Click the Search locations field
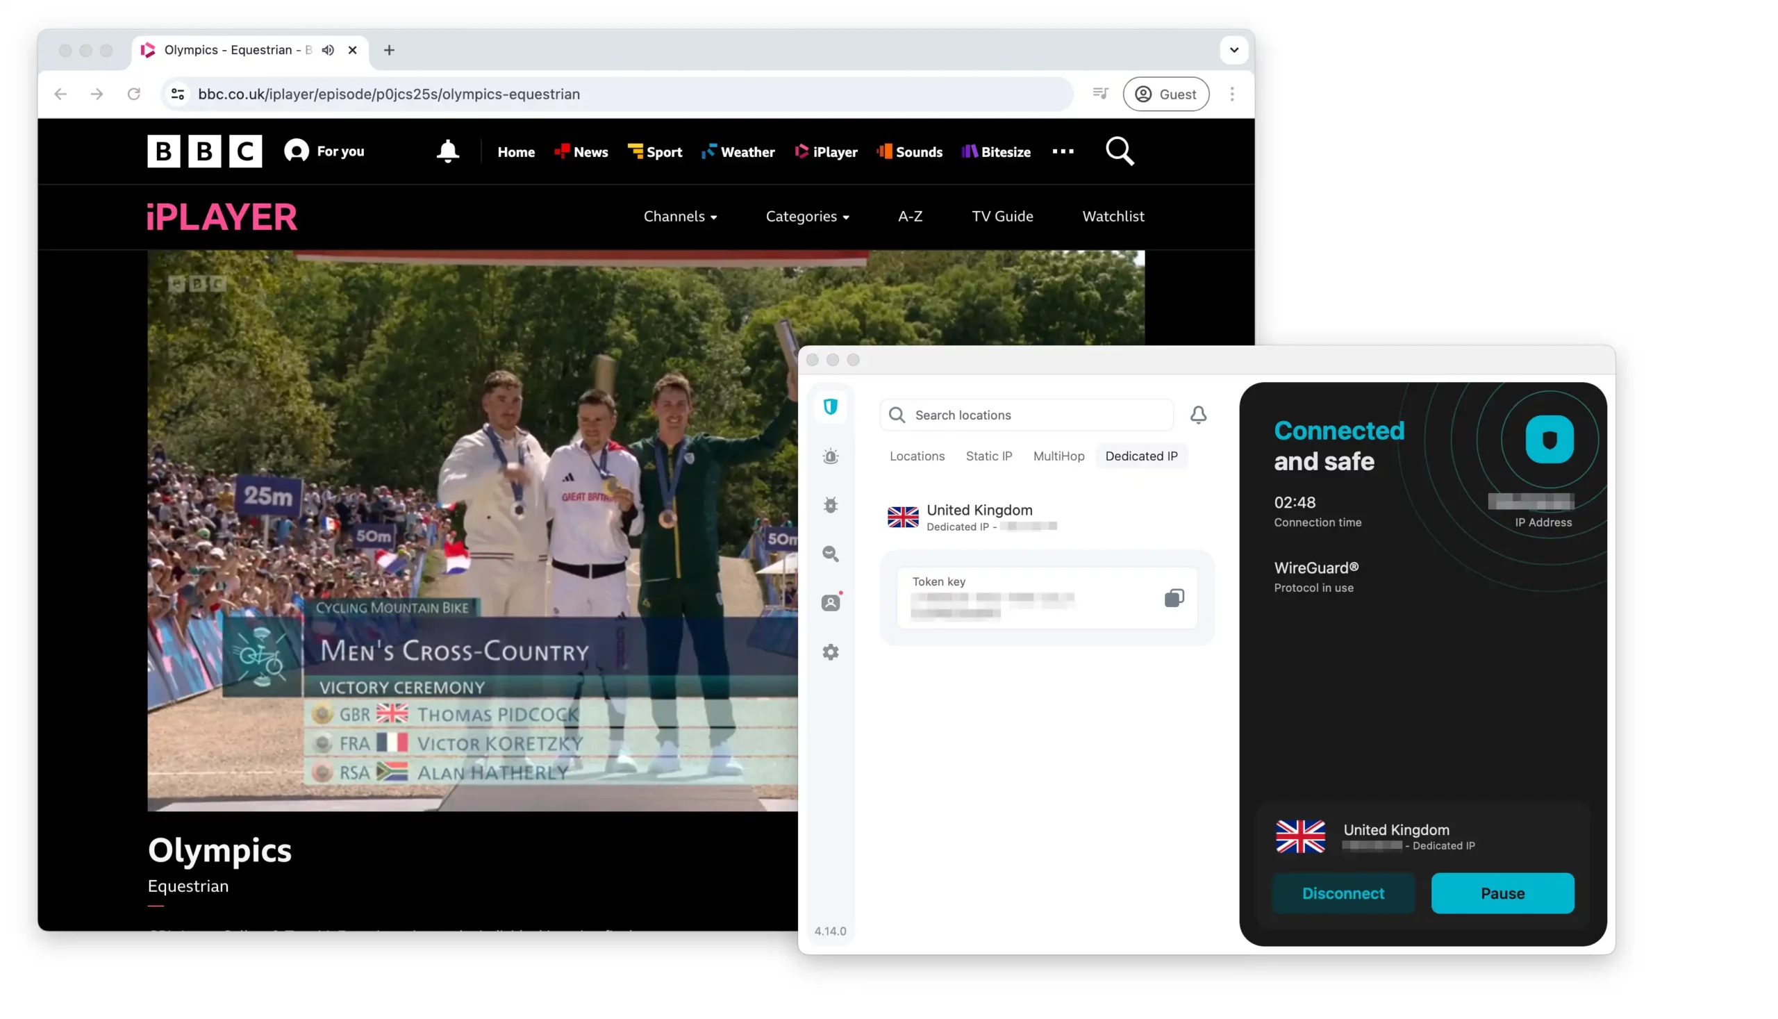Image resolution: width=1778 pixels, height=1019 pixels. click(1027, 415)
